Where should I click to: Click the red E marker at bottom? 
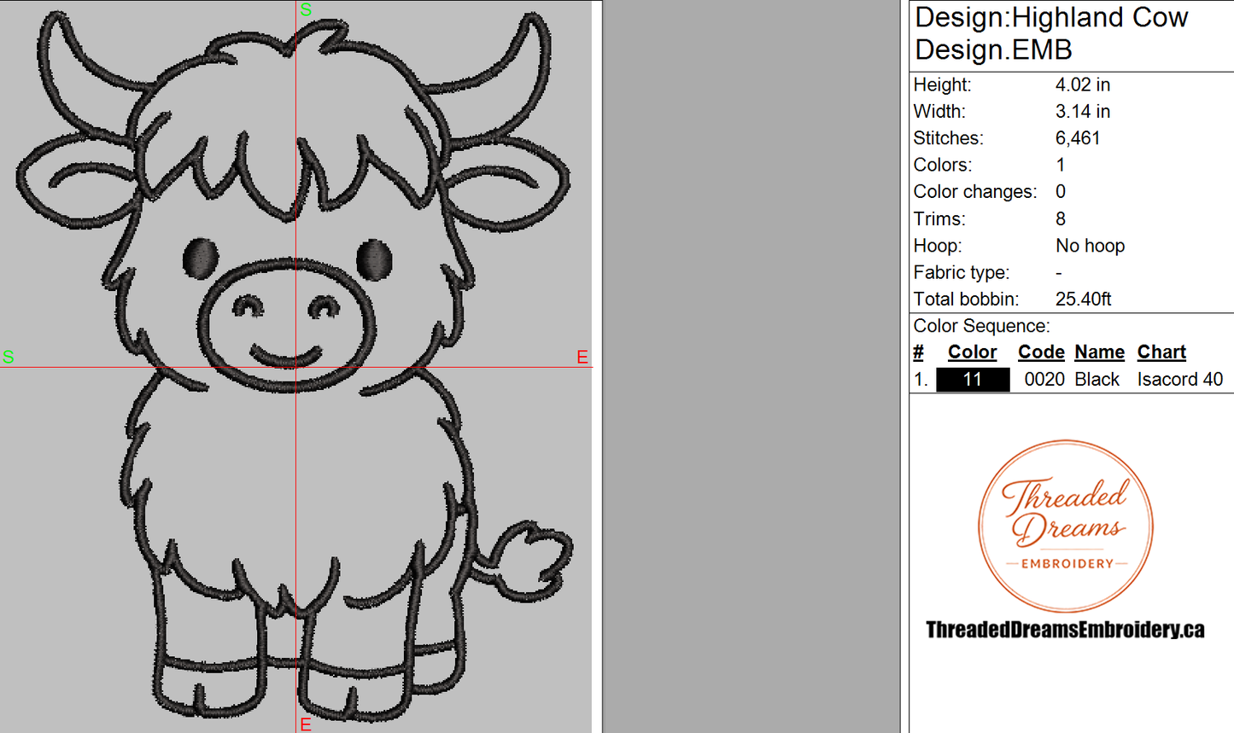(306, 724)
